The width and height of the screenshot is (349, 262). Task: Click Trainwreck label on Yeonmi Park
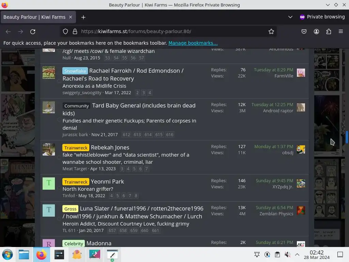76,182
